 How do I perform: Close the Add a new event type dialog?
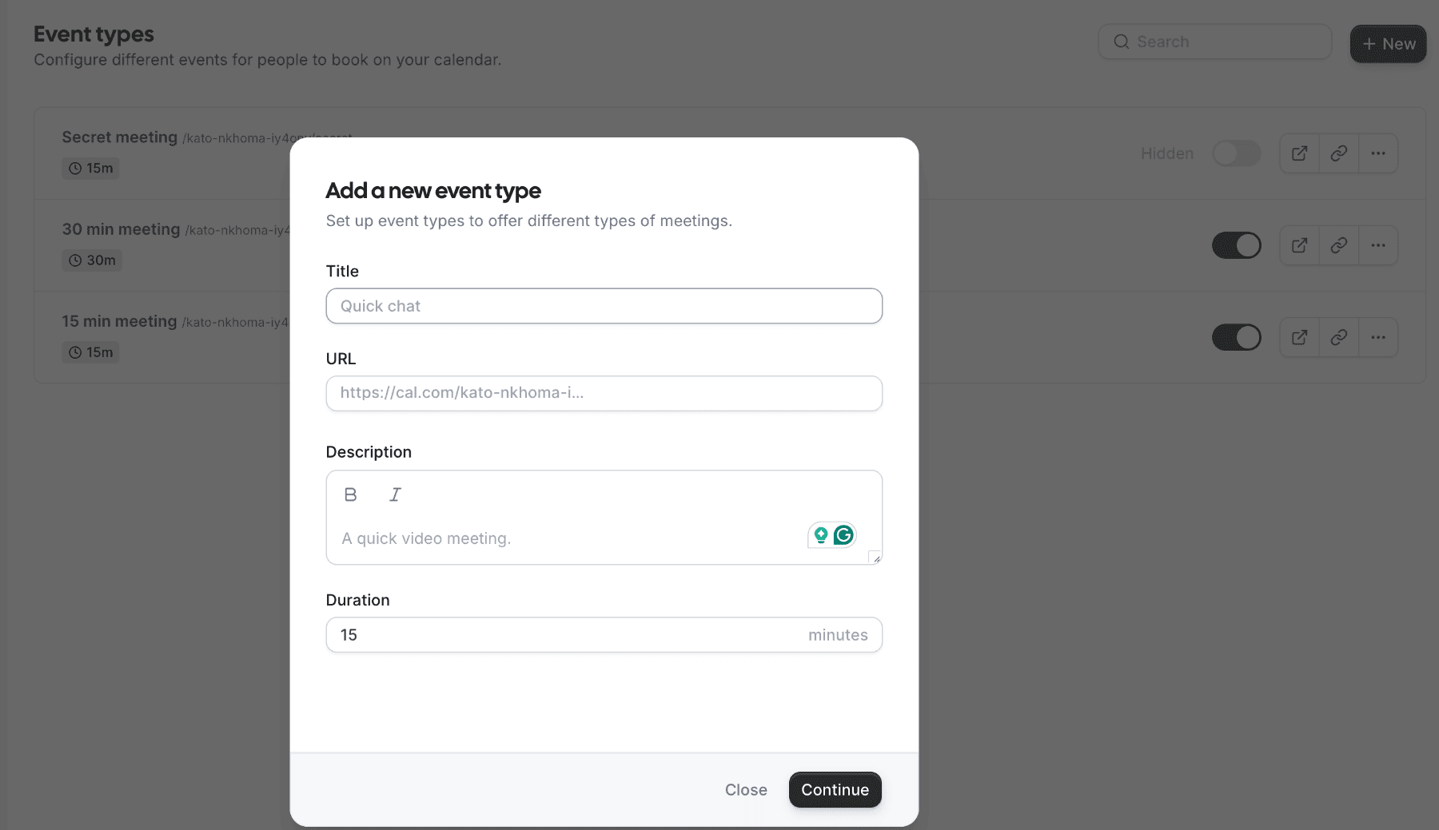tap(745, 789)
